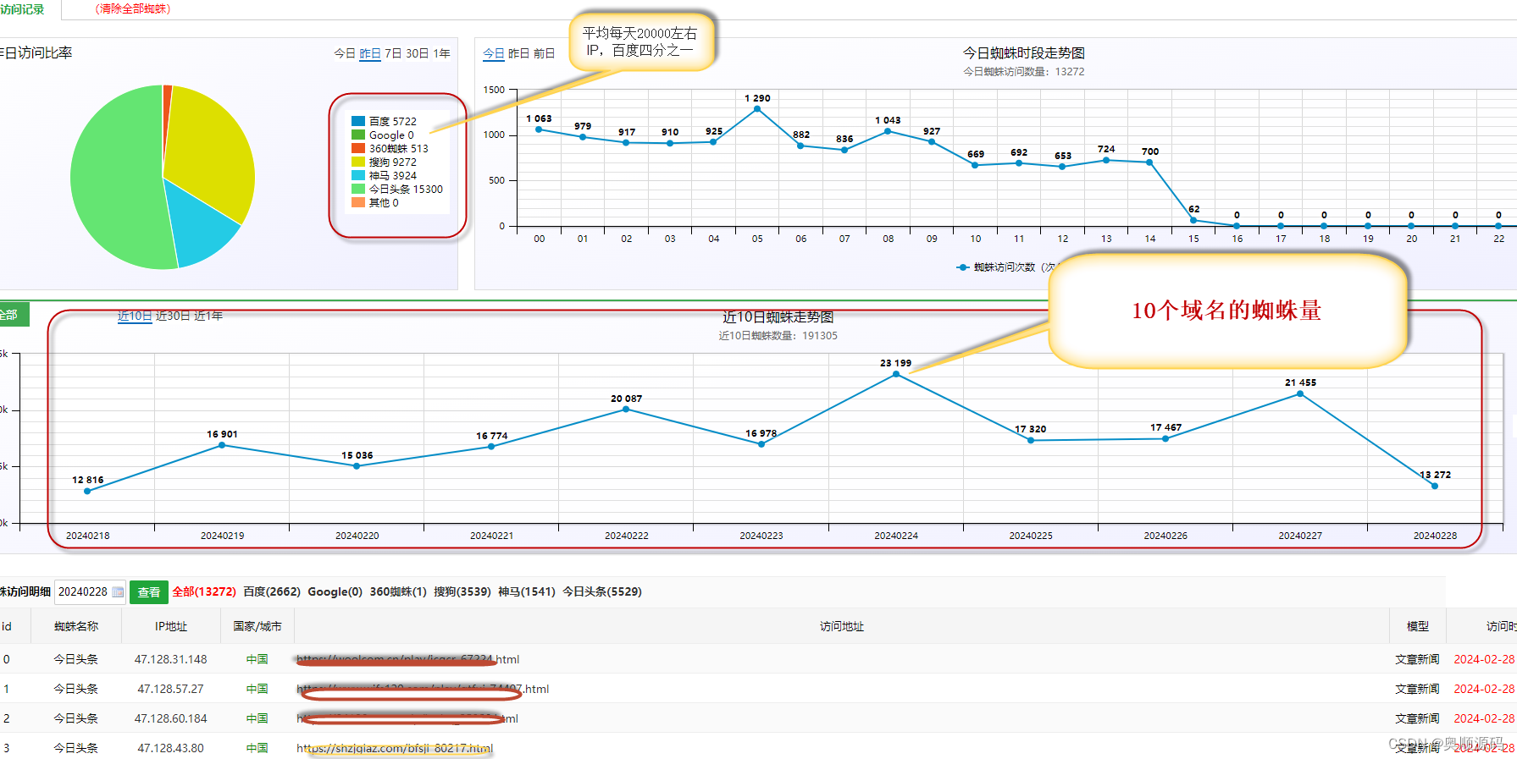Click IP 47.128.57.27 cell
1517x759 pixels.
[171, 689]
